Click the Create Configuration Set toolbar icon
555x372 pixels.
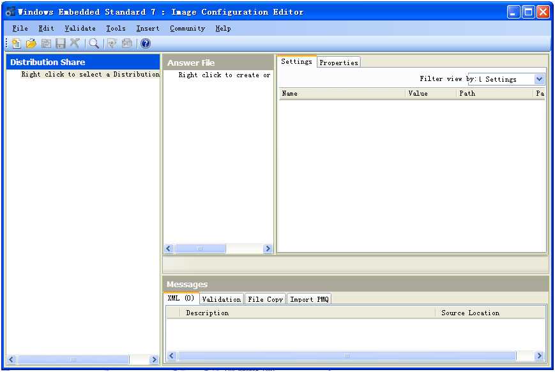(126, 43)
